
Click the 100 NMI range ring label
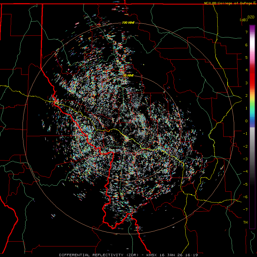click(128, 23)
